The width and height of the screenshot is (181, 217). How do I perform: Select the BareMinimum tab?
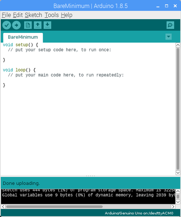point(23,37)
